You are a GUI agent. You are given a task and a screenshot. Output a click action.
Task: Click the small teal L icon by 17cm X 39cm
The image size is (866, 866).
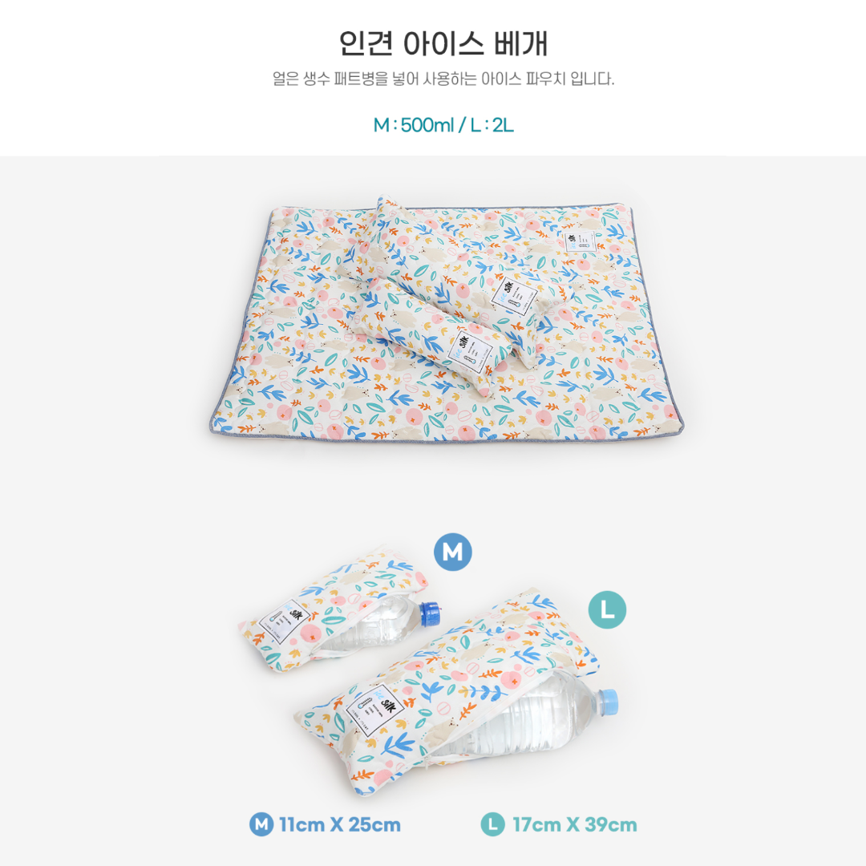coord(492,824)
